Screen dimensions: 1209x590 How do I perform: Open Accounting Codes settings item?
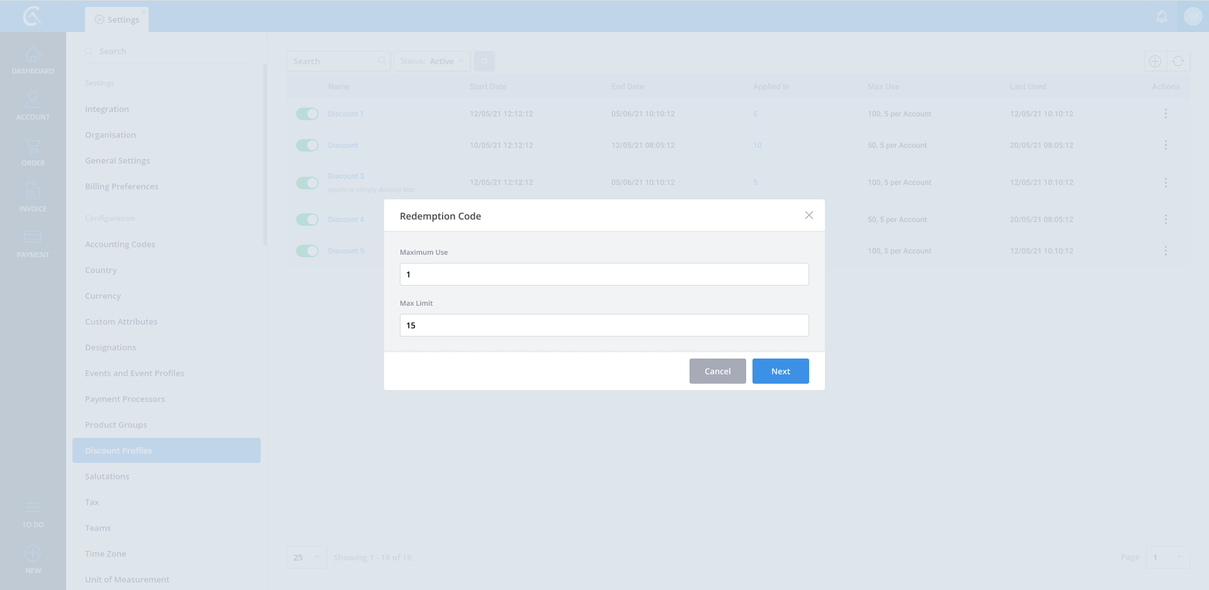pos(120,244)
